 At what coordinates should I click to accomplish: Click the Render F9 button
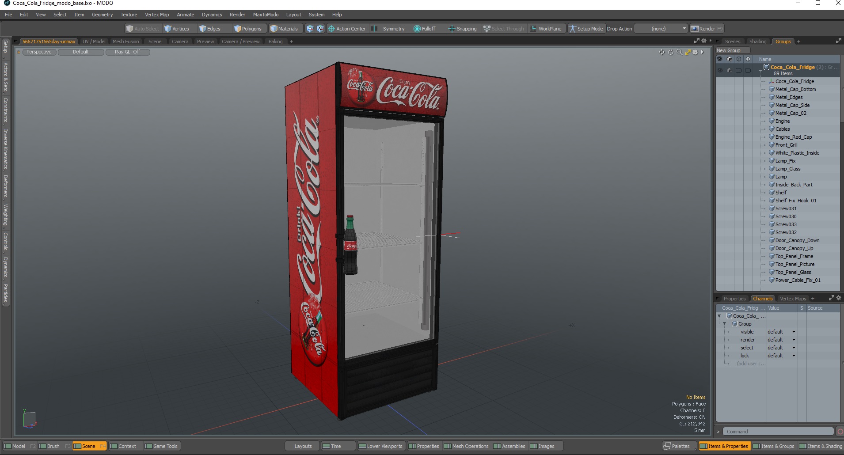(x=707, y=29)
